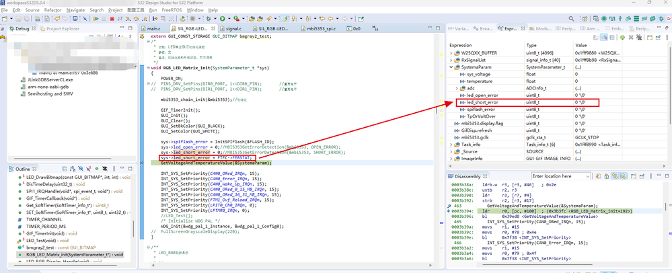Open the Refactor menu
Viewport: 672px width, 273px height.
[52, 10]
